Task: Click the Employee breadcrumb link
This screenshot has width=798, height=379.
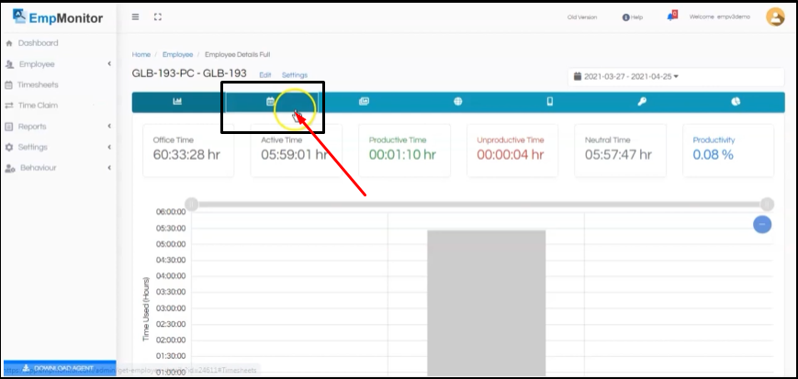Action: click(x=177, y=54)
